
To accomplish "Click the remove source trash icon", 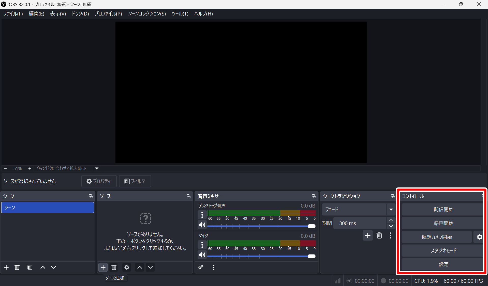I will click(114, 267).
